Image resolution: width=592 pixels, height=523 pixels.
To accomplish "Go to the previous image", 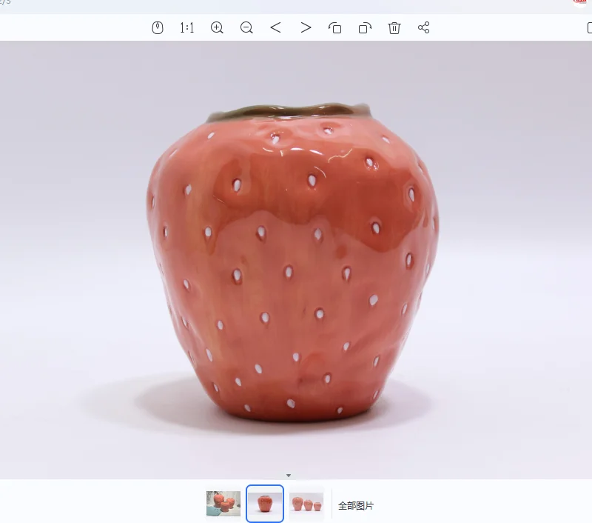I will [x=275, y=27].
